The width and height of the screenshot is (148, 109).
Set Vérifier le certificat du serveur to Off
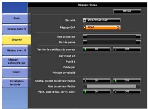pyautogui.click(x=127, y=49)
